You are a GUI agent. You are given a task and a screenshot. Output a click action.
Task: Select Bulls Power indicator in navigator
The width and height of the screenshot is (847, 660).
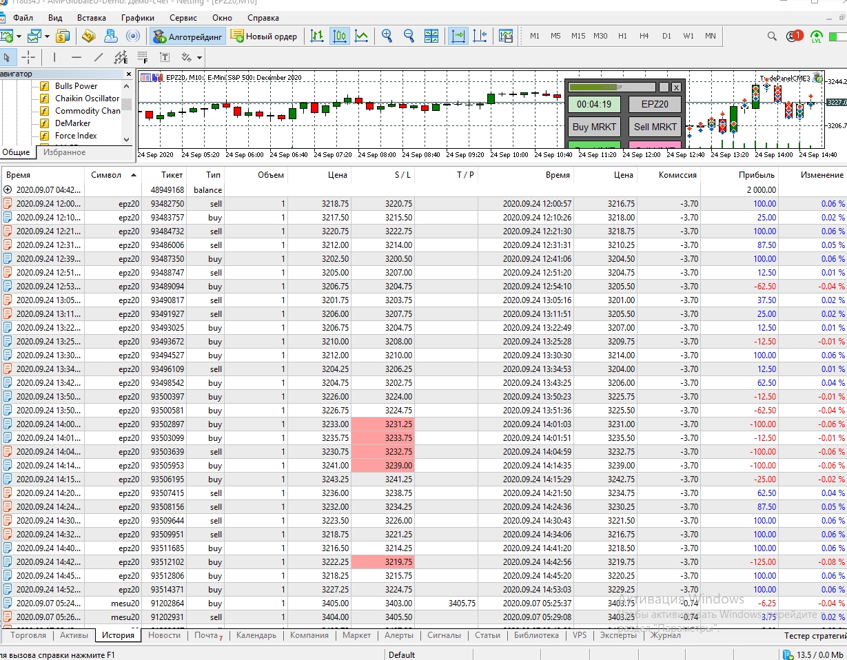click(76, 86)
